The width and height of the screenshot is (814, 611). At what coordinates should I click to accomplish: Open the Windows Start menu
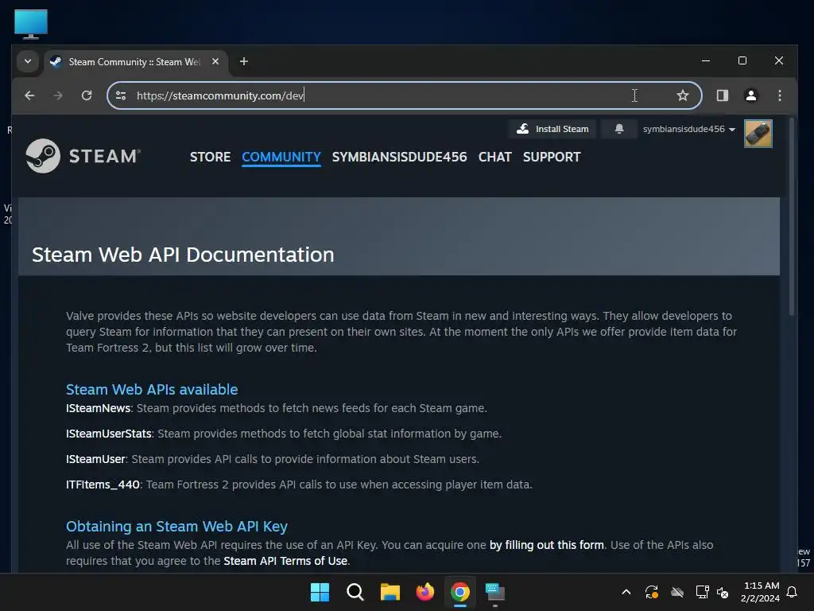click(320, 592)
